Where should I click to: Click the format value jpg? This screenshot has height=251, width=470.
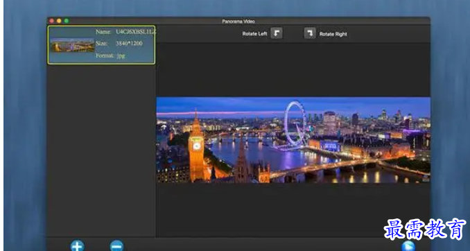[x=121, y=55]
